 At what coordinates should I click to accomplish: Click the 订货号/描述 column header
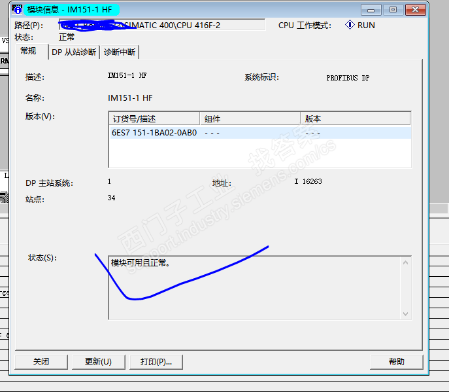154,118
